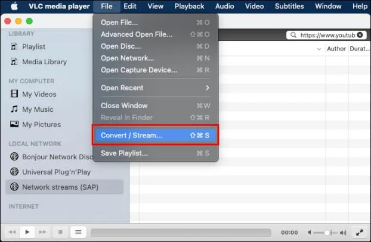Click the My Videos film icon
The image size is (371, 242).
14,93
